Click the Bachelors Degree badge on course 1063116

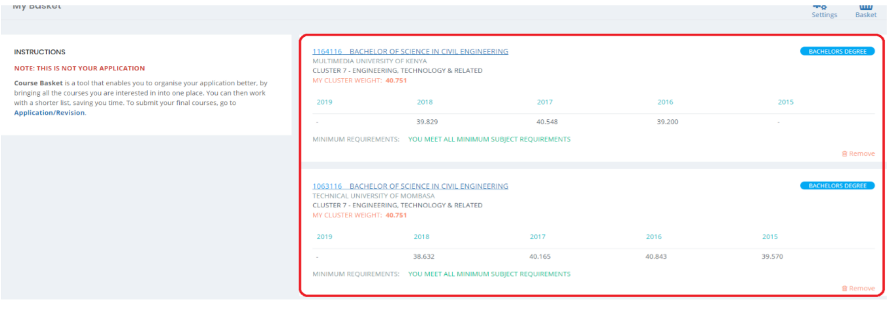point(837,186)
